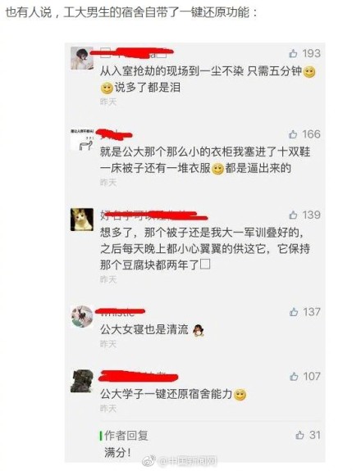The width and height of the screenshot is (361, 471).
Task: Click thumbs-up on the 166-like comment
Action: (x=293, y=134)
